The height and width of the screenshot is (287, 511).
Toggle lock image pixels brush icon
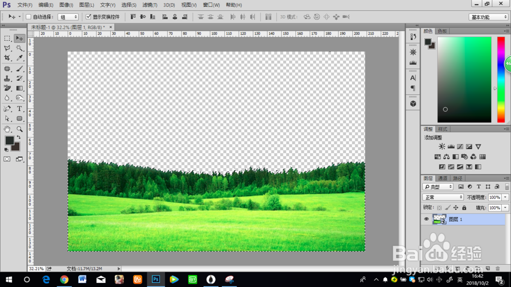coord(448,207)
